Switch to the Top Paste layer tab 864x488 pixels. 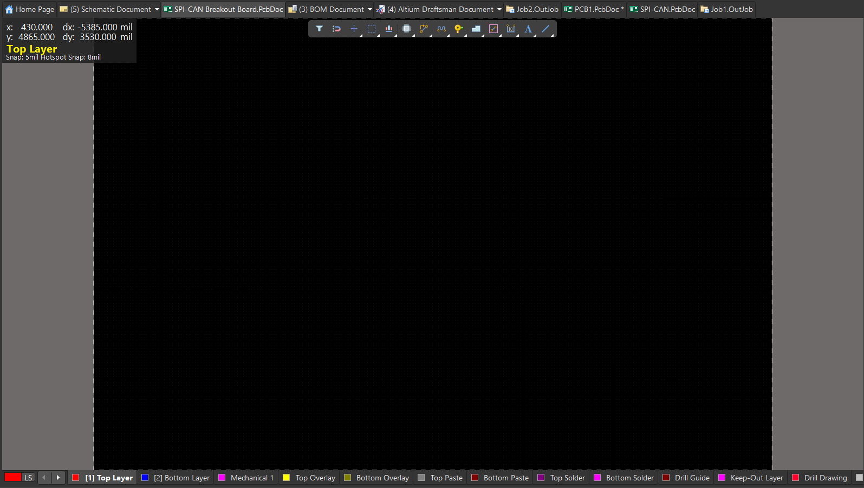tap(440, 478)
